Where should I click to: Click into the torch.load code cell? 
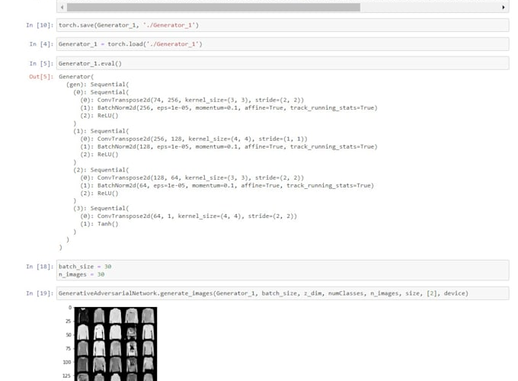(282, 44)
